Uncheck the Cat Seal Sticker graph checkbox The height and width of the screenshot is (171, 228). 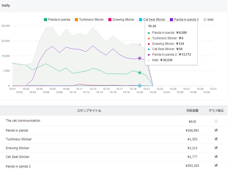pyautogui.click(x=216, y=156)
